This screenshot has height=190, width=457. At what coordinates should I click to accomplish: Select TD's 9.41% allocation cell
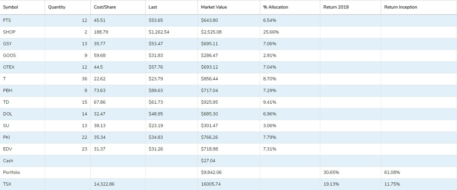pyautogui.click(x=270, y=102)
